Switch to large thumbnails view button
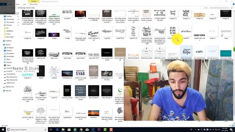 [x=233, y=125]
